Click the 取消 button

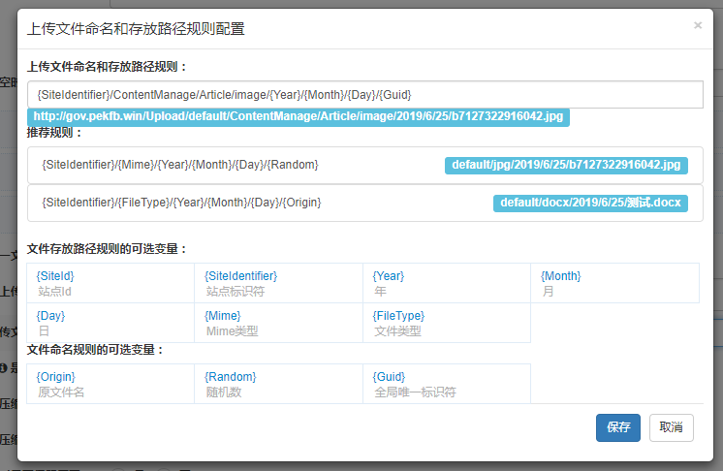pos(671,427)
